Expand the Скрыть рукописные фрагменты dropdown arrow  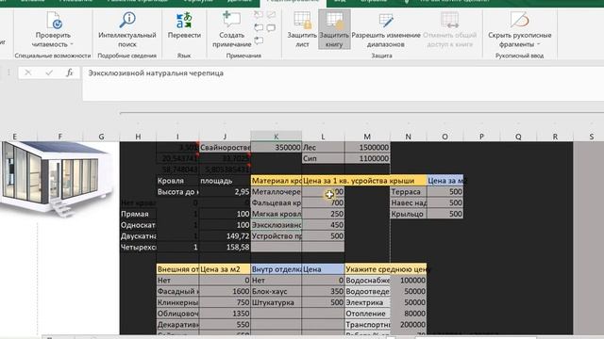coord(538,44)
